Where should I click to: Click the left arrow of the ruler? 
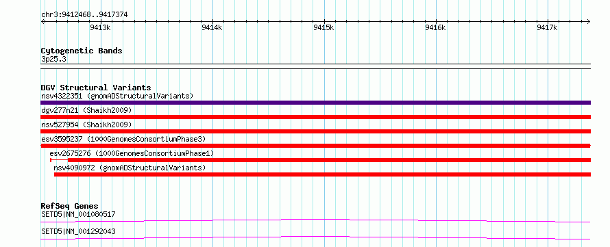[x=42, y=21]
